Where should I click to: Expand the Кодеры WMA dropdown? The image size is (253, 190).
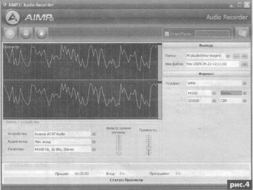click(x=245, y=83)
